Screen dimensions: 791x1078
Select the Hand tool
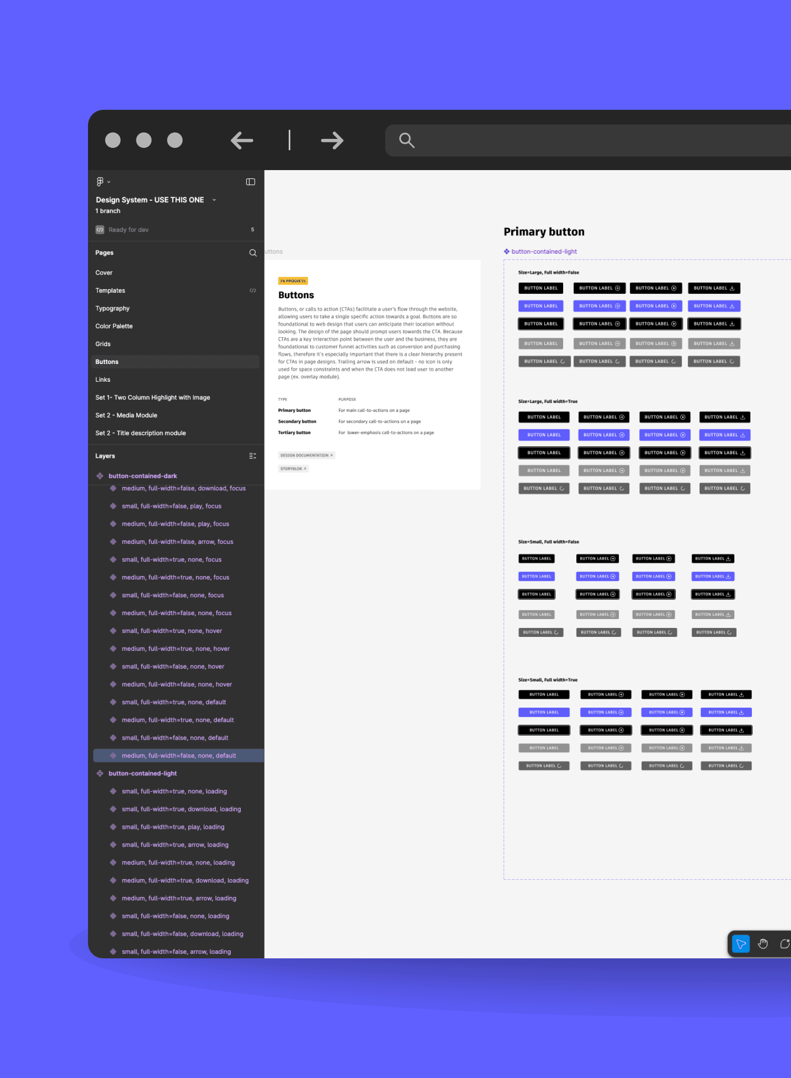[x=763, y=944]
